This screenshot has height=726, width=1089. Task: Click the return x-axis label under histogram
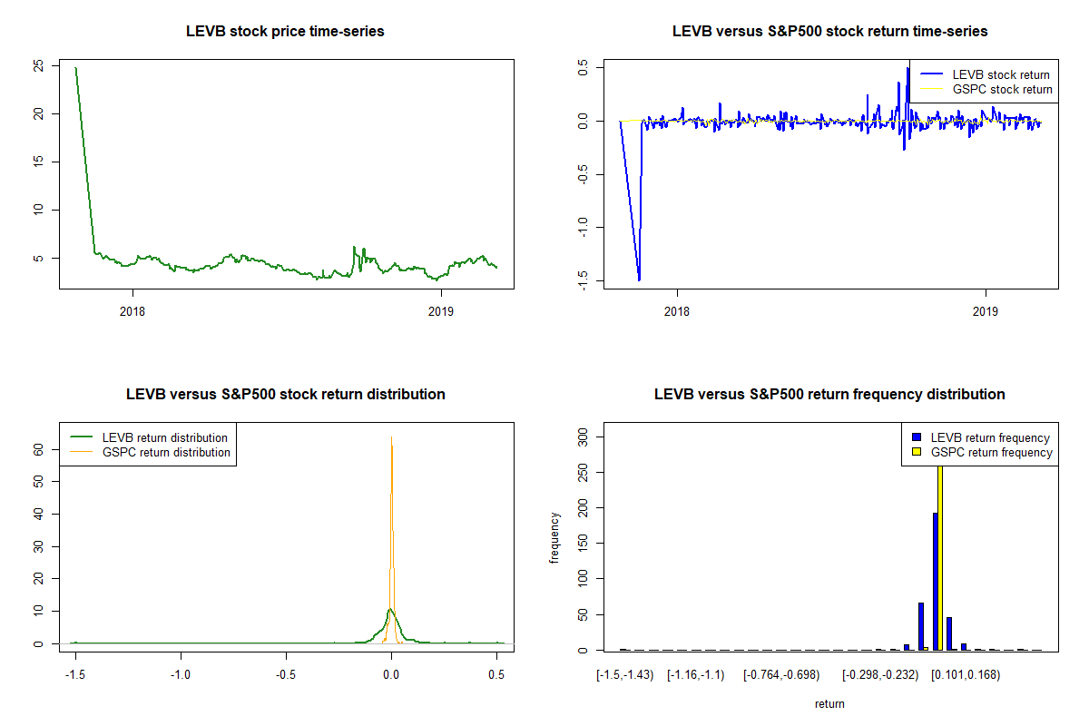coord(829,703)
